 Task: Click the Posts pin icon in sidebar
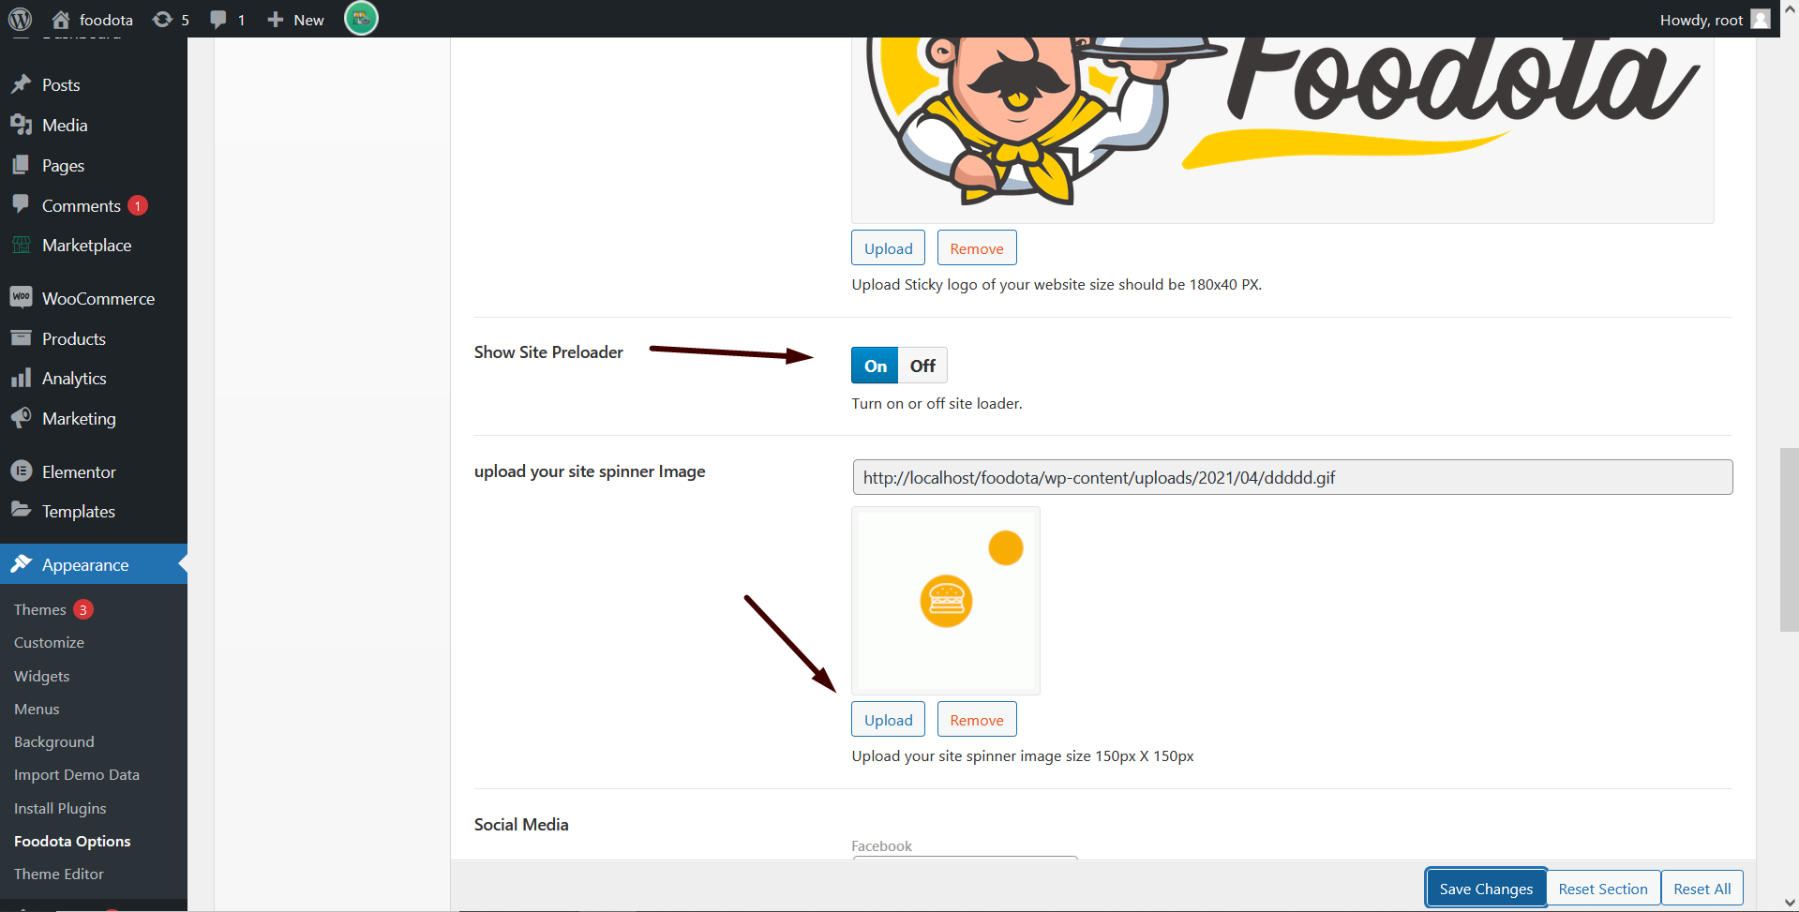[21, 84]
